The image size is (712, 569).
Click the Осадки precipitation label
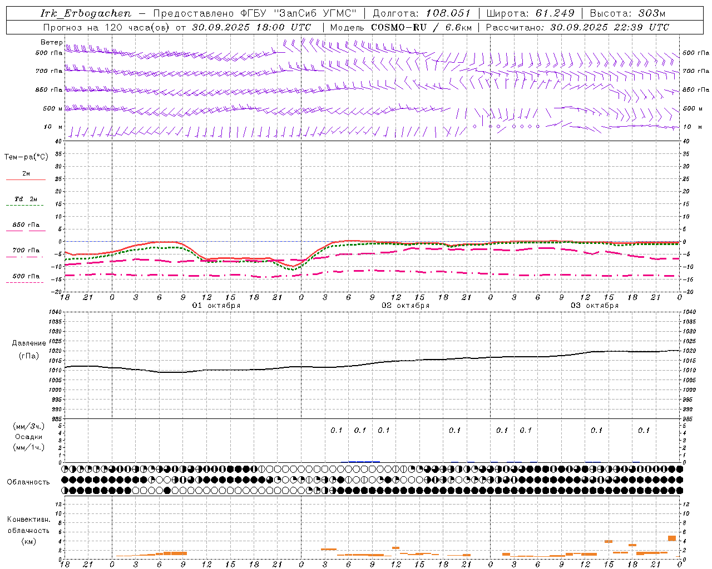(29, 437)
